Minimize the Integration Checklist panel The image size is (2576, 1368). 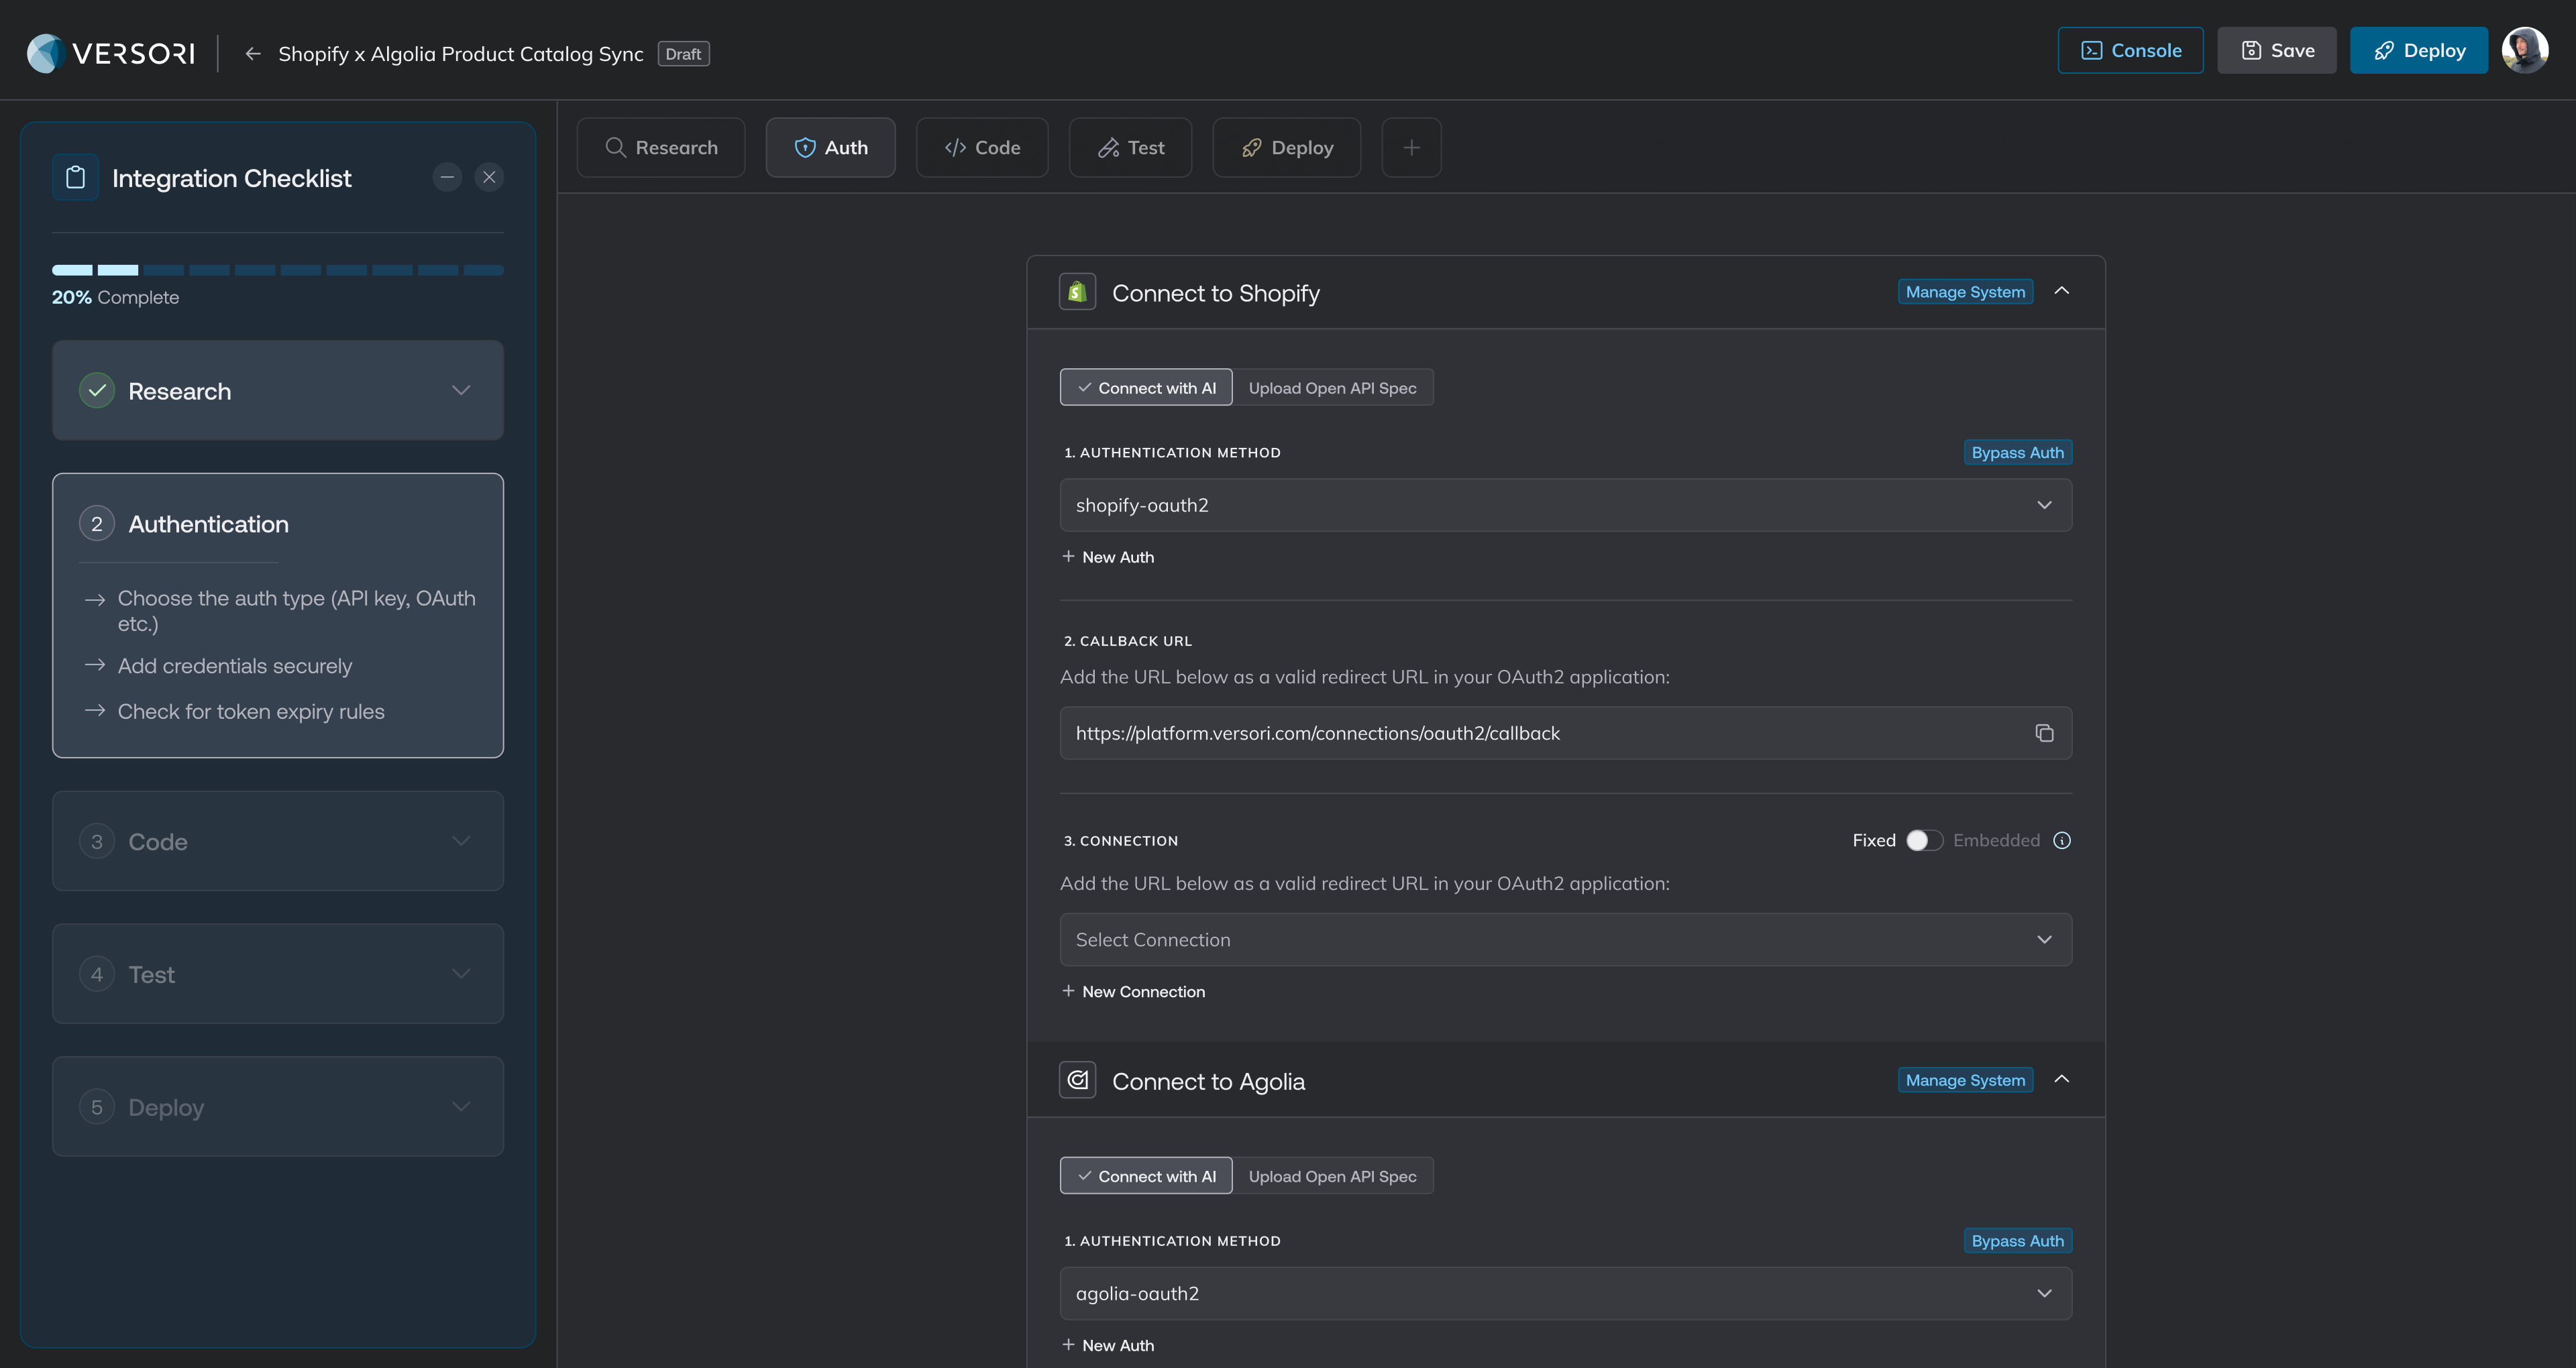point(447,177)
